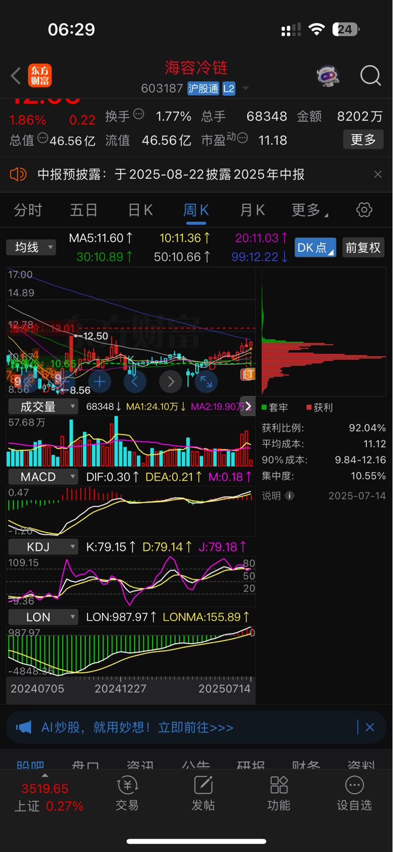This screenshot has width=393, height=852.
Task: Open chart settings gear icon
Action: coord(364,210)
